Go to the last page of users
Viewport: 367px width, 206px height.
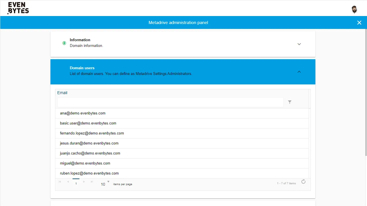pyautogui.click(x=92, y=182)
